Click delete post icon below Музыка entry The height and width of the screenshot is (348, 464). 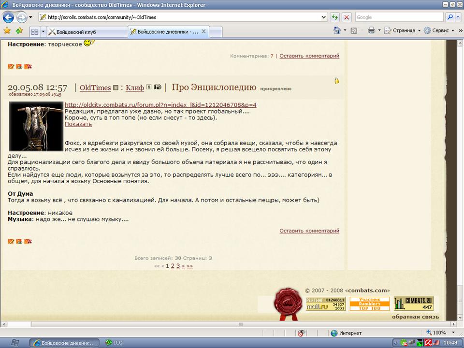(28, 242)
